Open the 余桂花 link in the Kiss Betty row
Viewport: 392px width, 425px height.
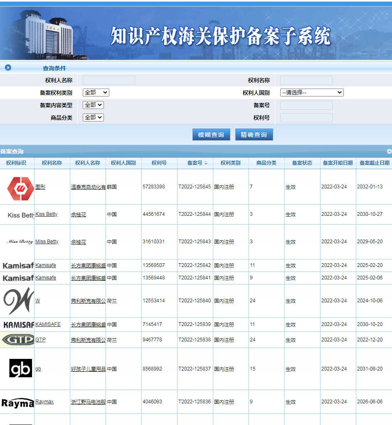point(79,215)
